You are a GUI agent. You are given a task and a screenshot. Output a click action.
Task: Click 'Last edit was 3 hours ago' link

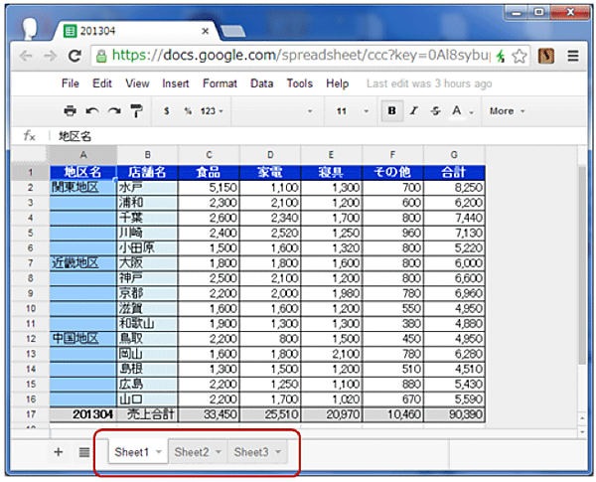[x=428, y=83]
